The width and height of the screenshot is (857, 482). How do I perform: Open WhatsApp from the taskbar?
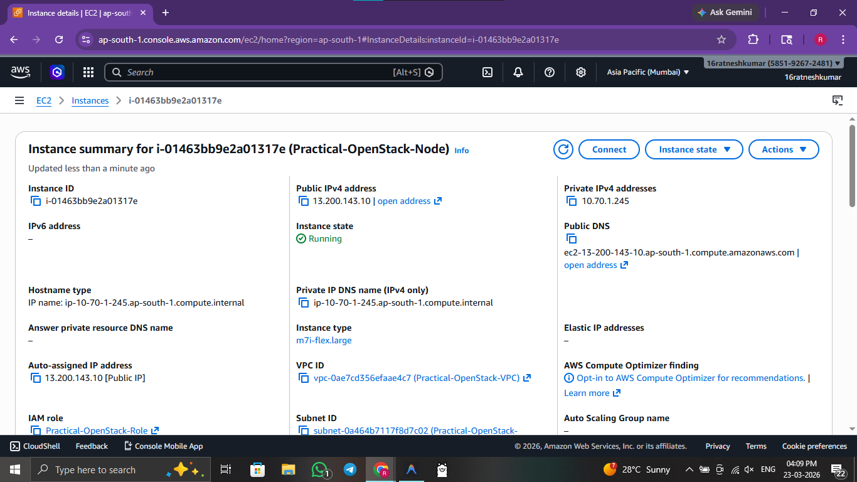coord(319,469)
